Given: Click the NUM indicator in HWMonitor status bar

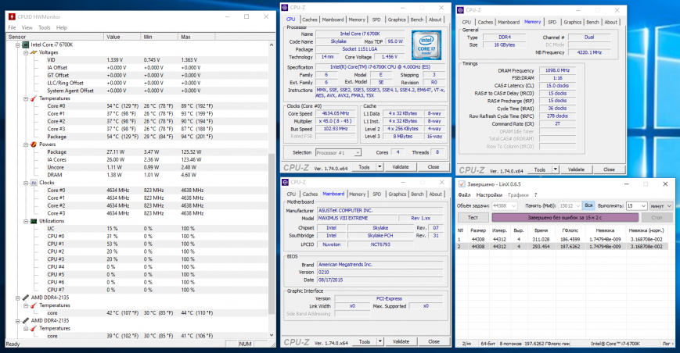Looking at the screenshot, I should pos(245,344).
